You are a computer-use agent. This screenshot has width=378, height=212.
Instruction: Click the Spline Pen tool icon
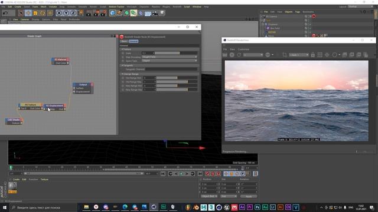119,13
